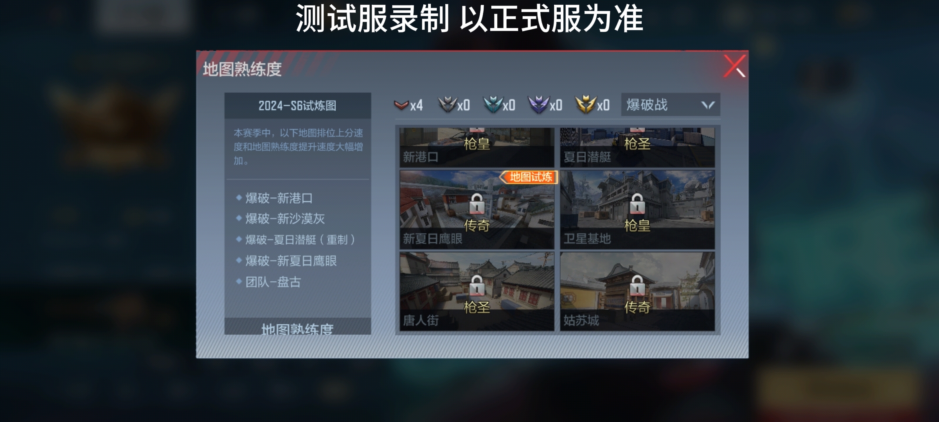939x422 pixels.
Task: Click the lock icon on 姑苏城 map
Action: [637, 286]
